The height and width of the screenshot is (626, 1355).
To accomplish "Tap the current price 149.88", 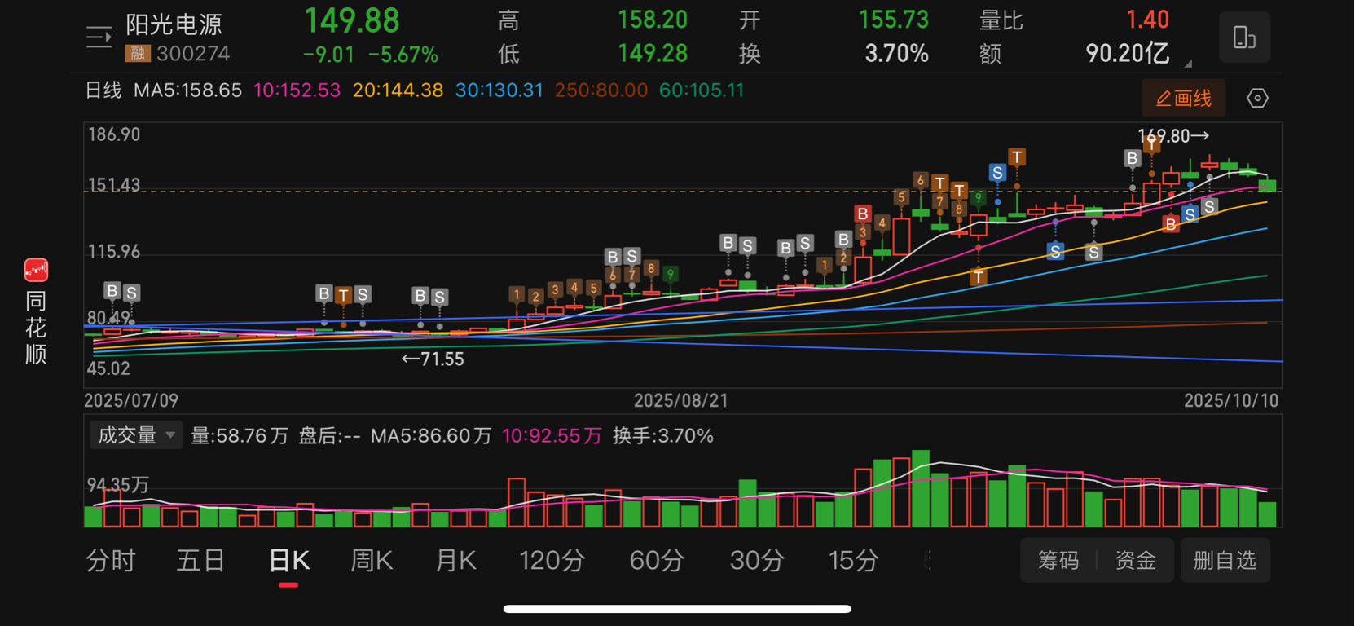I will [x=352, y=21].
